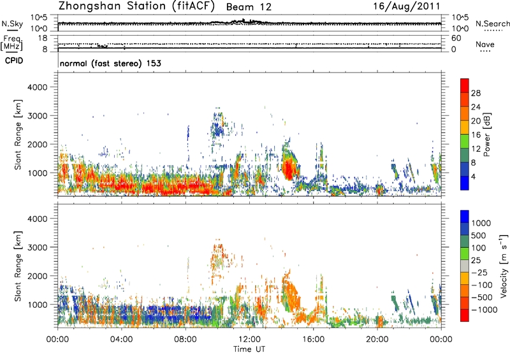Click the "Slant Range [km]" label of power panel

tap(18, 134)
